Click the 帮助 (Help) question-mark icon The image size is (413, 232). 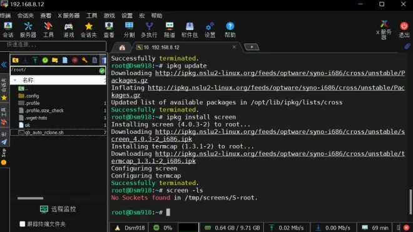click(230, 29)
